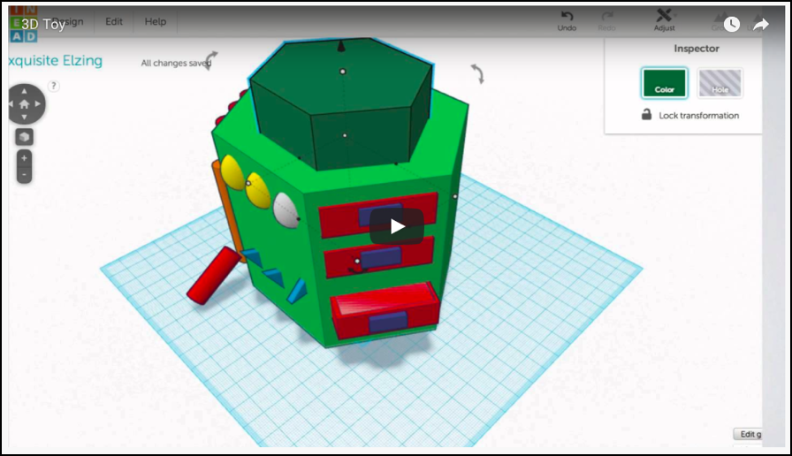Click the Redo icon
The image size is (792, 456).
coord(606,21)
